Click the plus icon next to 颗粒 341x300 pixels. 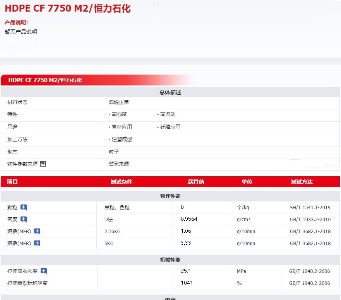coord(24,207)
